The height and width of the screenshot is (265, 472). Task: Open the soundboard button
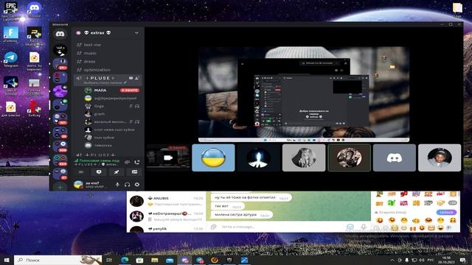tap(134, 172)
